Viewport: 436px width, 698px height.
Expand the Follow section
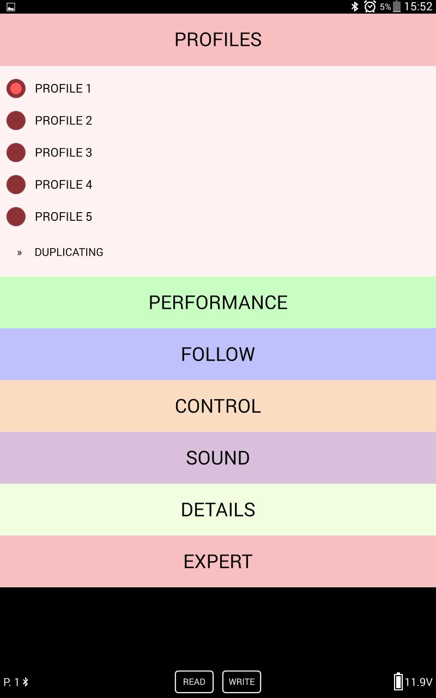click(218, 354)
